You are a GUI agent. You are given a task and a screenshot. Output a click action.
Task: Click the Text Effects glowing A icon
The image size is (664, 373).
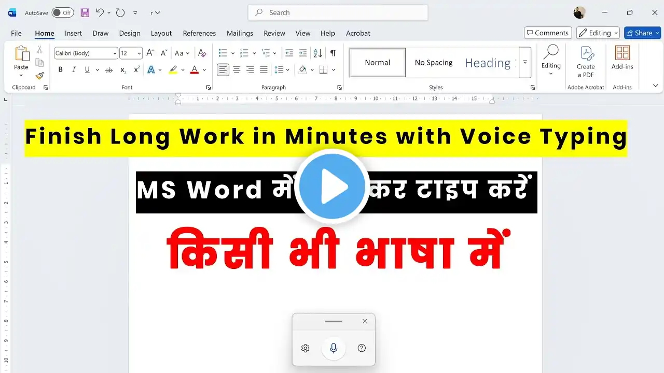[151, 70]
